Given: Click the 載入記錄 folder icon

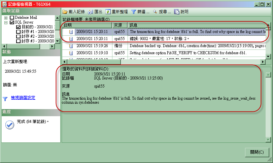Looking at the screenshot, I should coord(65,12).
